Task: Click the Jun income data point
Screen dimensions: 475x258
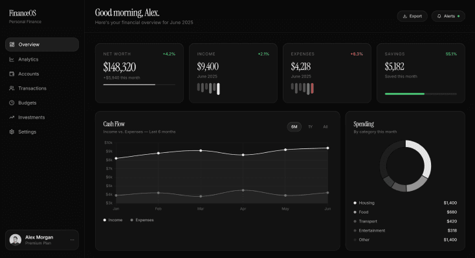Action: [x=327, y=148]
